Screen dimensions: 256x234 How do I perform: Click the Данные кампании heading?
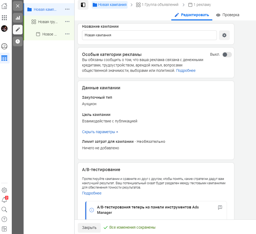(101, 88)
